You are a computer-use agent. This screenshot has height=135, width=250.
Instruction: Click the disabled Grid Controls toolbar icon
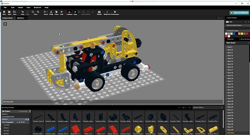(86, 12)
